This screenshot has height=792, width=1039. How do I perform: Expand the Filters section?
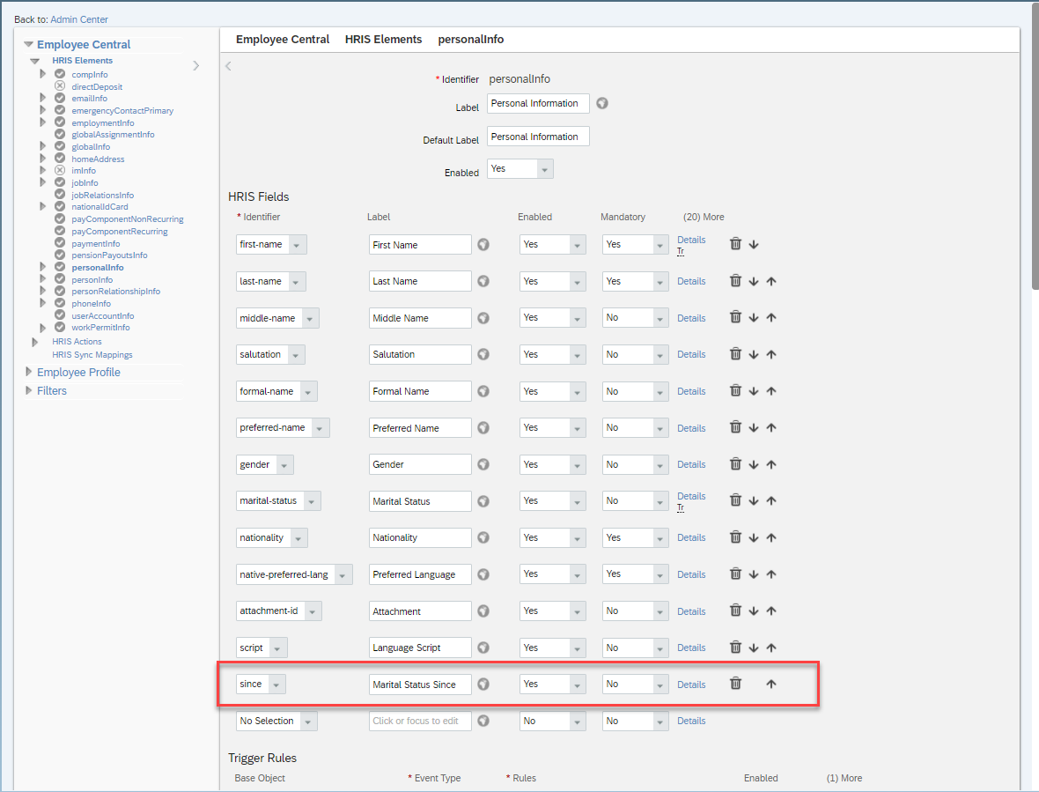pyautogui.click(x=28, y=390)
